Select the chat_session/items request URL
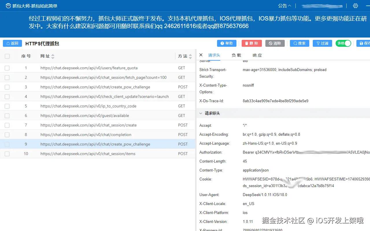This screenshot has width=370, height=231. pos(88,154)
